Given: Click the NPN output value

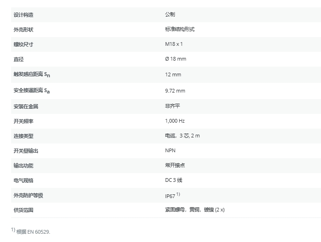Looking at the screenshot, I should [x=170, y=151].
